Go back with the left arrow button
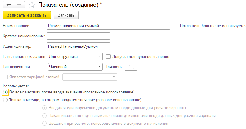 click(x=8, y=5)
